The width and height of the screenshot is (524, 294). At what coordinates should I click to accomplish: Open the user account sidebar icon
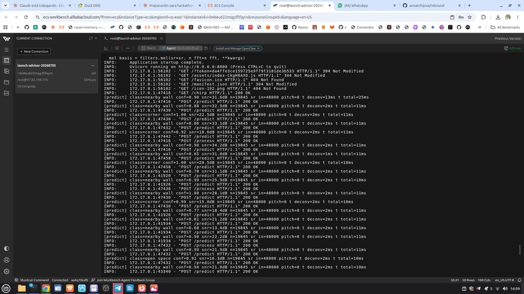tap(7, 260)
